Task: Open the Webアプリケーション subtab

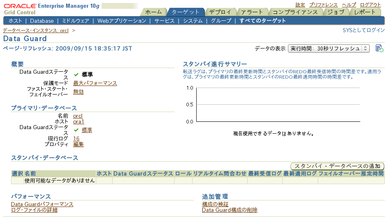Action: click(122, 21)
